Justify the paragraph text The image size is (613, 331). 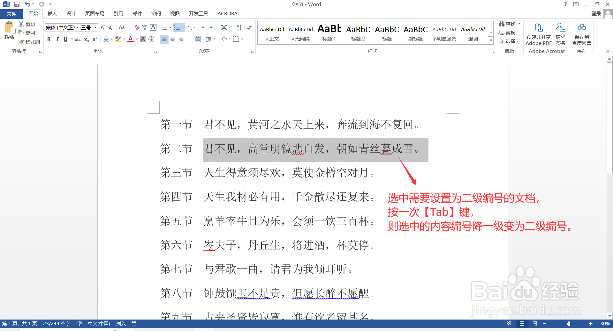click(x=189, y=39)
